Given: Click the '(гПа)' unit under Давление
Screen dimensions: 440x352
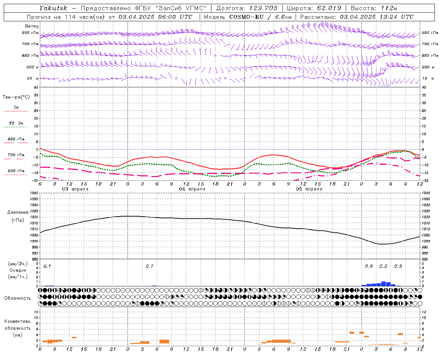Looking at the screenshot, I should pos(18,220).
